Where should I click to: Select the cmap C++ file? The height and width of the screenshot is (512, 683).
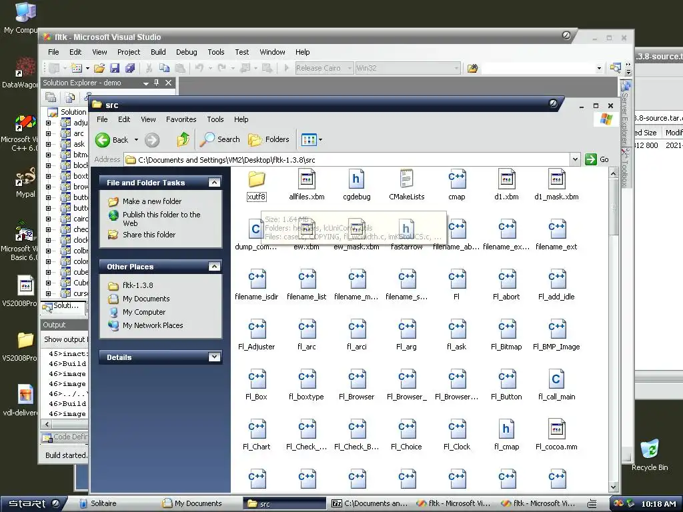click(x=456, y=186)
